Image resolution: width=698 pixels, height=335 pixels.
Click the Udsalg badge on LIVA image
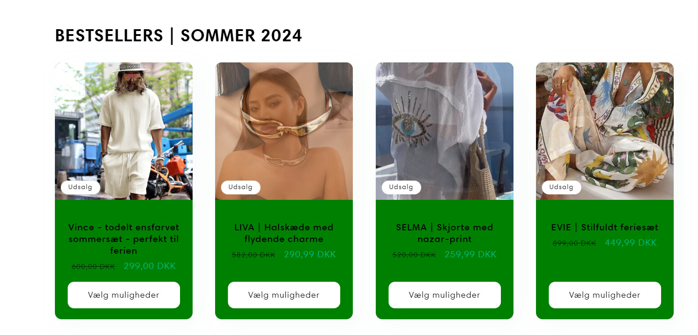pos(240,187)
